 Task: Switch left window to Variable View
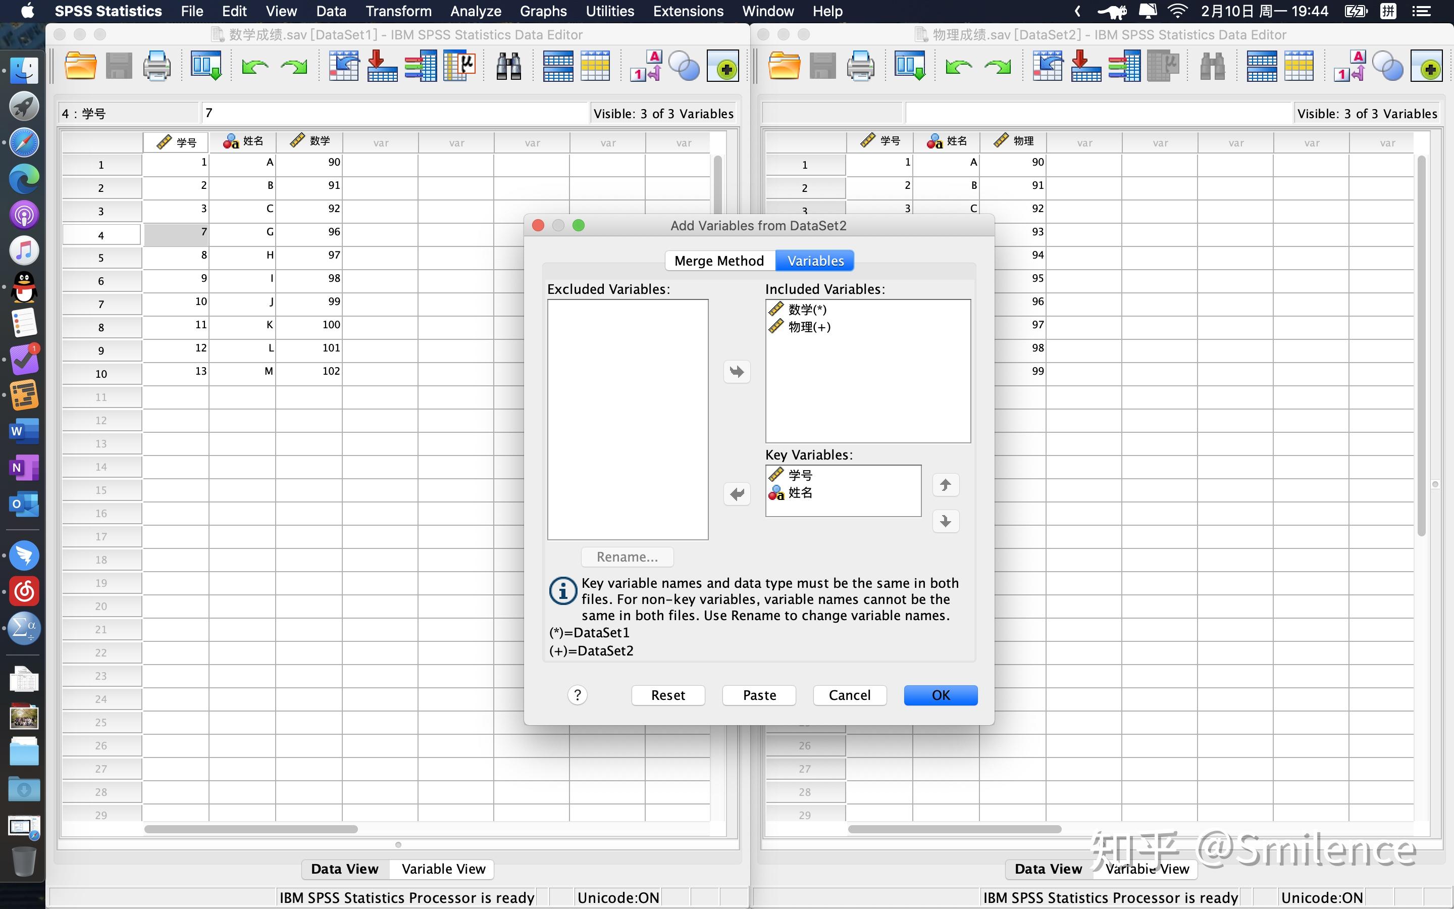443,869
